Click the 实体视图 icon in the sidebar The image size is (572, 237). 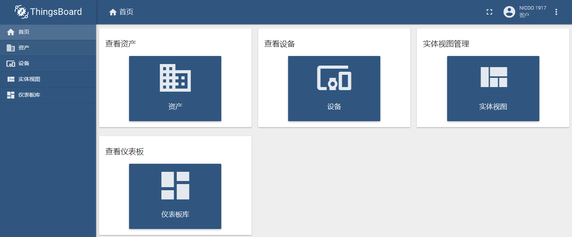(11, 79)
